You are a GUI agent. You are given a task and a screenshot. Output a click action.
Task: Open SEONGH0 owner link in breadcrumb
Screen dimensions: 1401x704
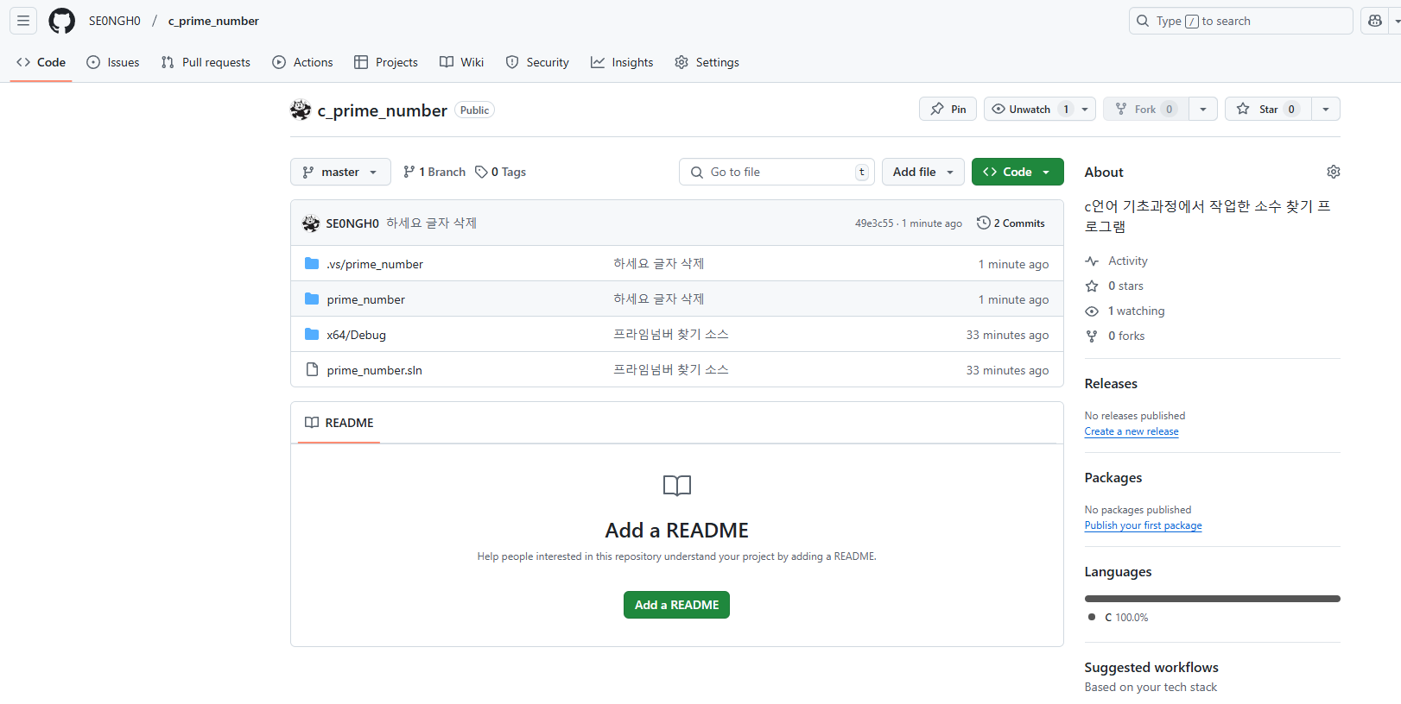[x=114, y=21]
